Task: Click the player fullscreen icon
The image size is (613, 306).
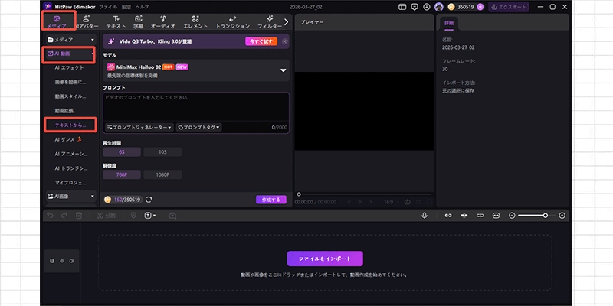Action: [x=430, y=202]
